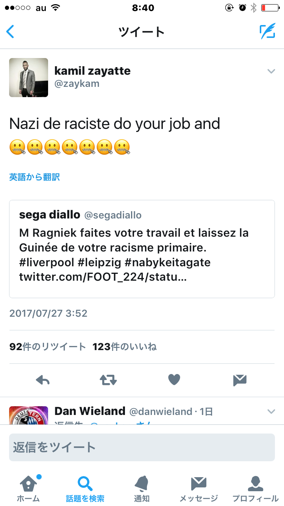
Task: View the 92 retweets list
Action: click(48, 347)
